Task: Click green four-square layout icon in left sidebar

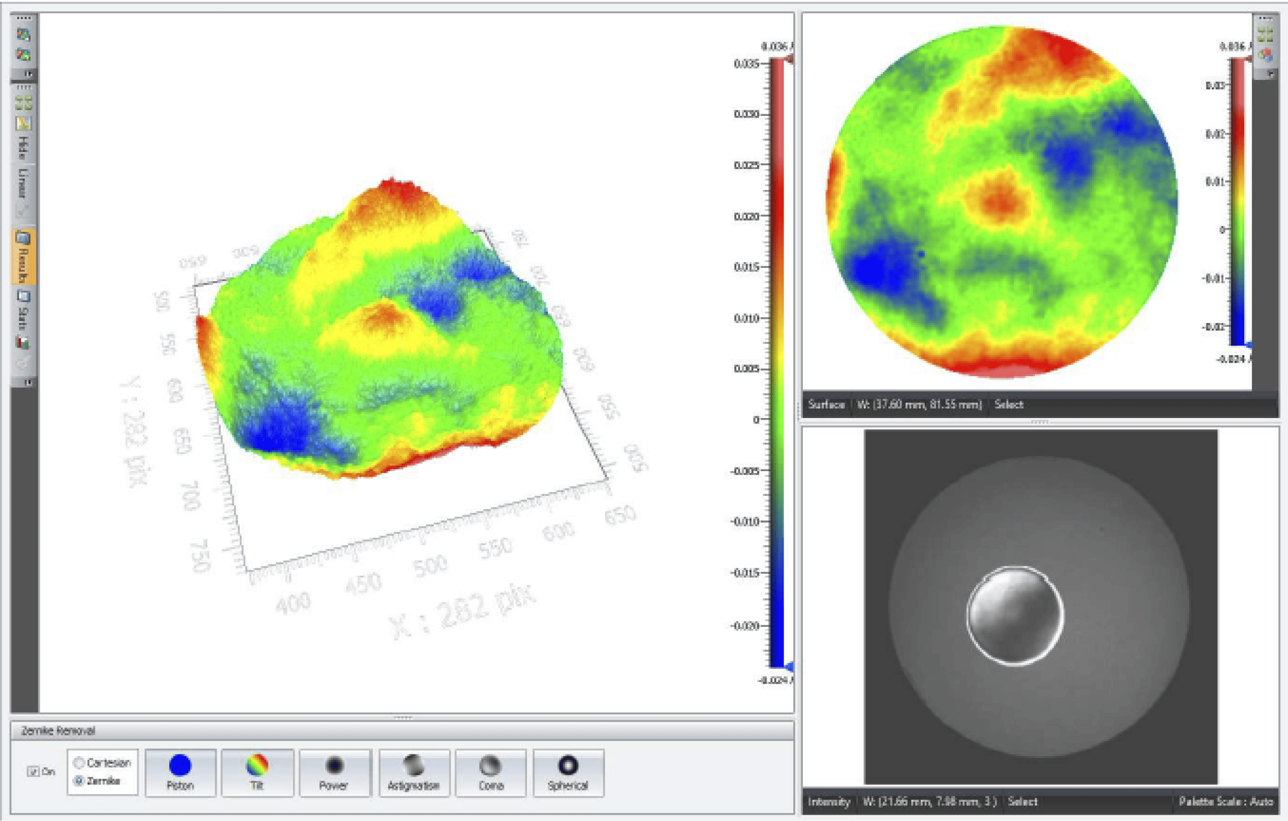Action: [24, 102]
